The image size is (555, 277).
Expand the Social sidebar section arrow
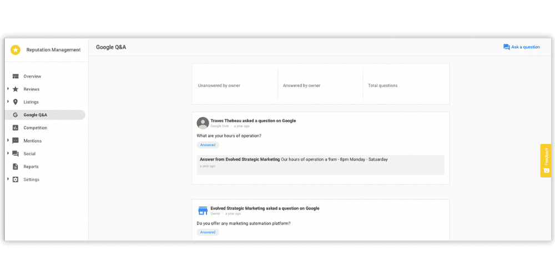click(x=8, y=153)
